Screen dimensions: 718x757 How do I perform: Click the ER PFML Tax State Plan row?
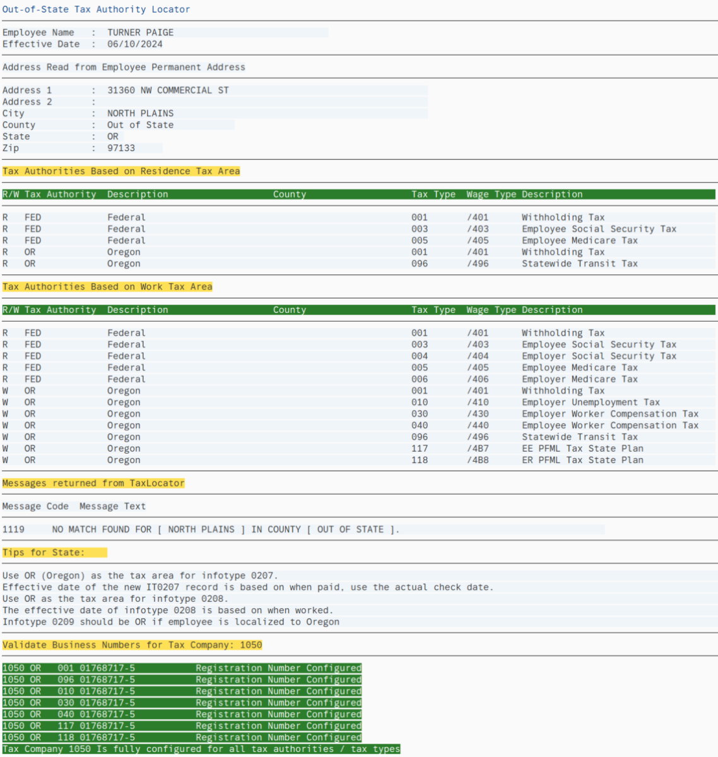pos(582,461)
